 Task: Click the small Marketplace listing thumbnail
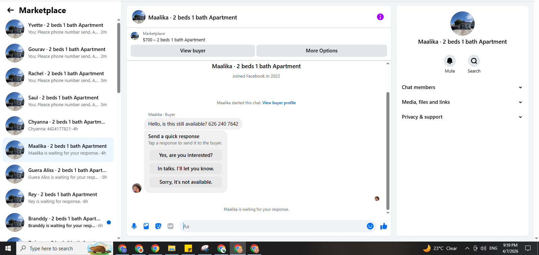135,36
